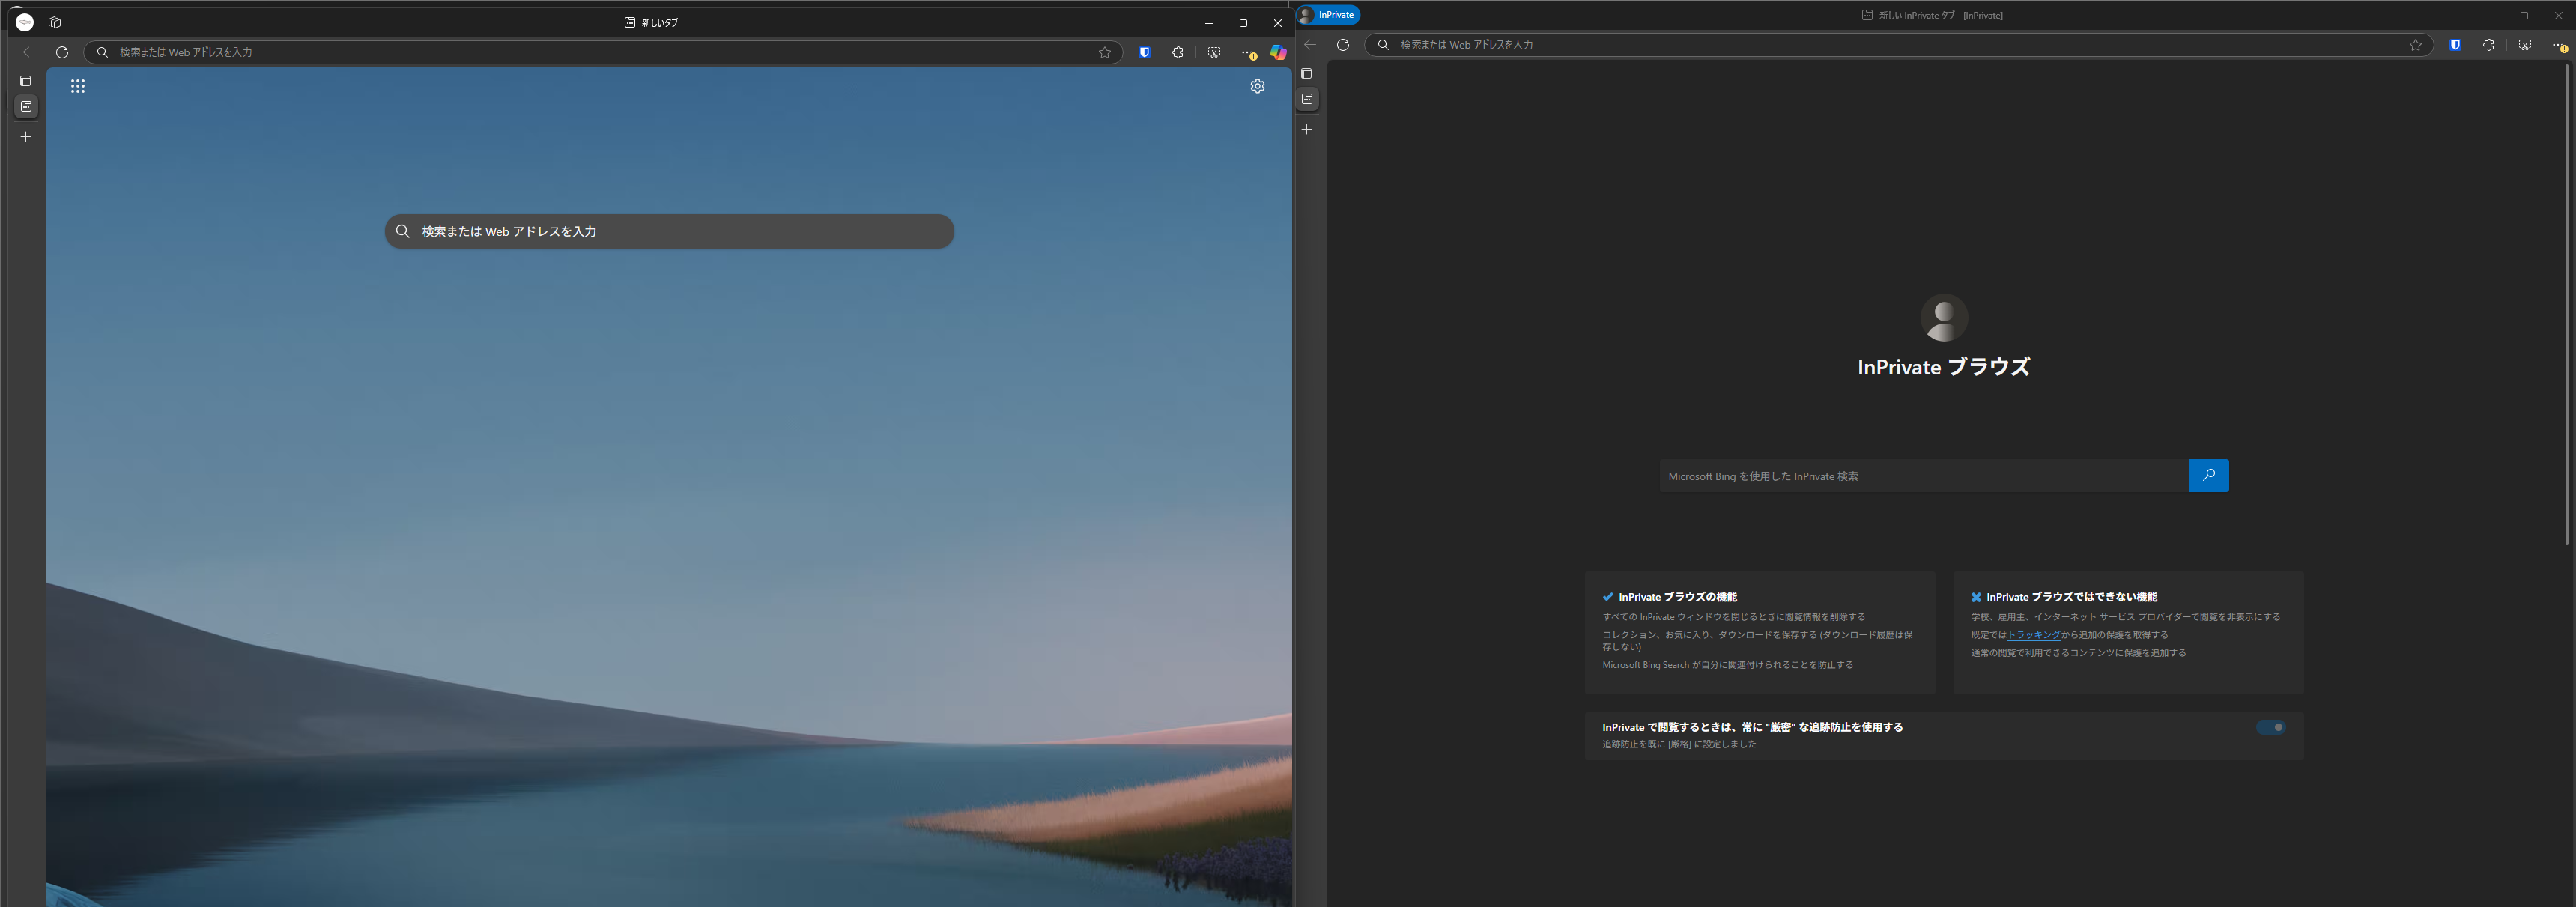Click the 新しいタブ title in left window
2576x907 pixels.
point(660,22)
